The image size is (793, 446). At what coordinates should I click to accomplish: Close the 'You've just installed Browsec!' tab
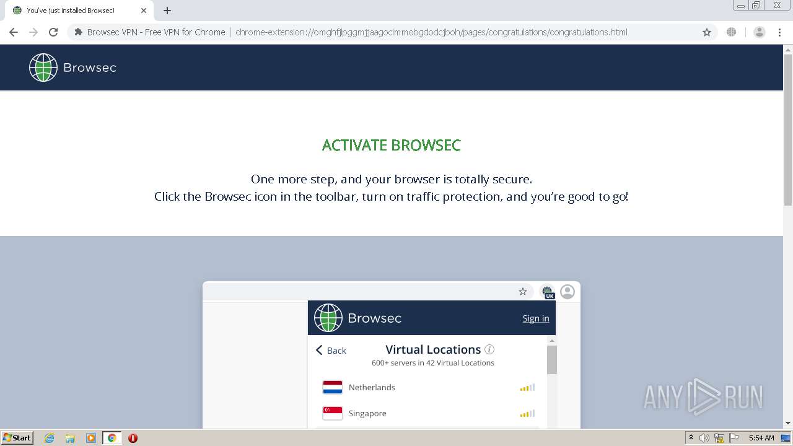coord(144,11)
